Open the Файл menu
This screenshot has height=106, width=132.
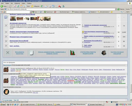[2, 3]
